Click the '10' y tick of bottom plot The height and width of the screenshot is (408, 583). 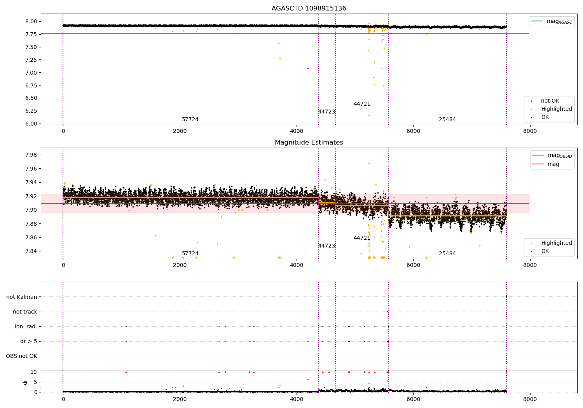(x=34, y=372)
